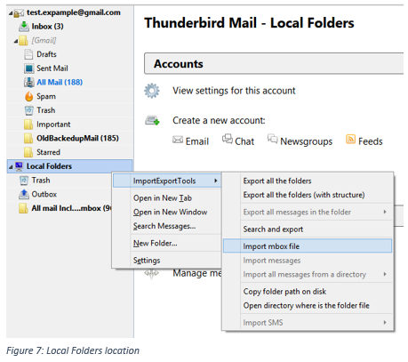Select the Local Folders row

pos(69,166)
